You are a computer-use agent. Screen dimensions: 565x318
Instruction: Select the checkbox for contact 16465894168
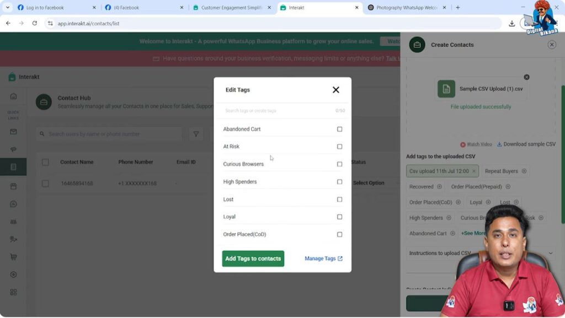45,183
